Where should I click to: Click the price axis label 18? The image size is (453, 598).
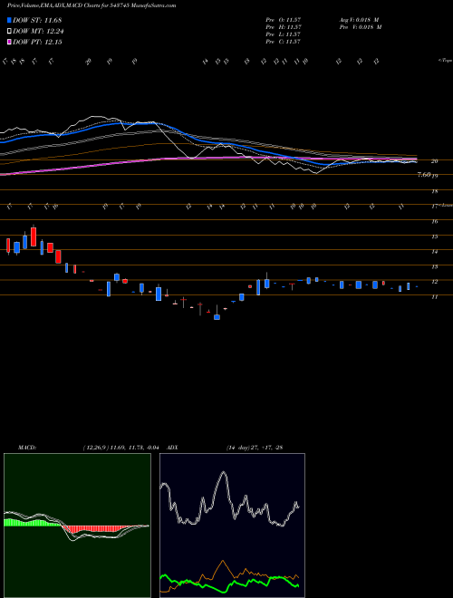[x=434, y=191]
